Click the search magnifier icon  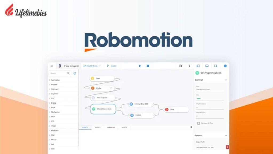click(69, 73)
